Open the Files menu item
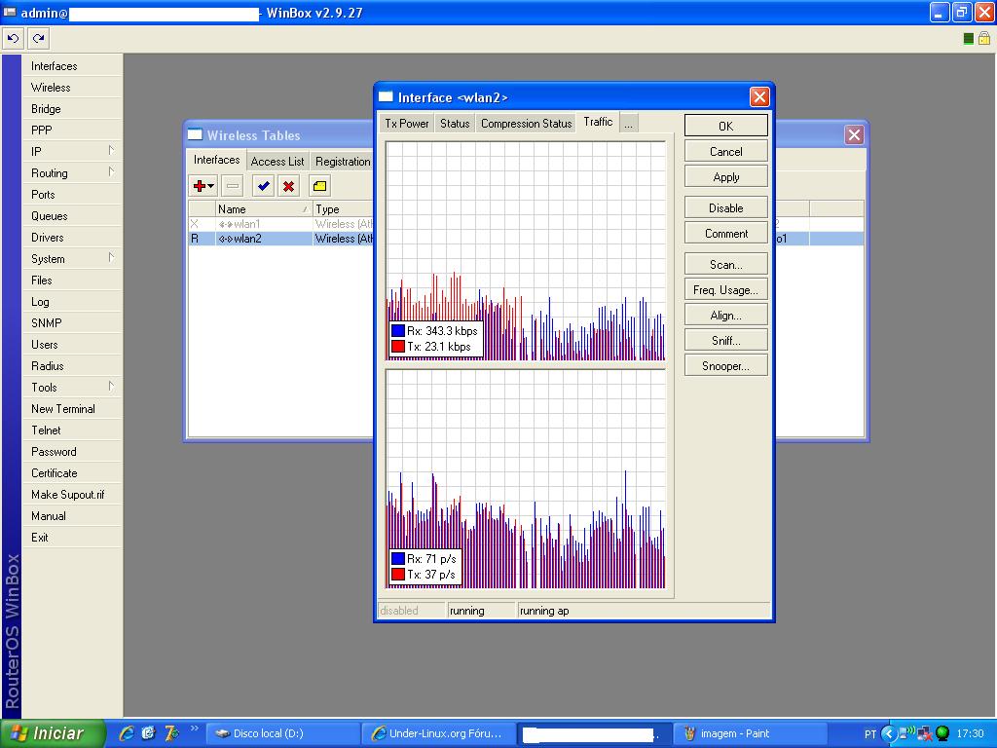This screenshot has height=748, width=997. tap(72, 280)
